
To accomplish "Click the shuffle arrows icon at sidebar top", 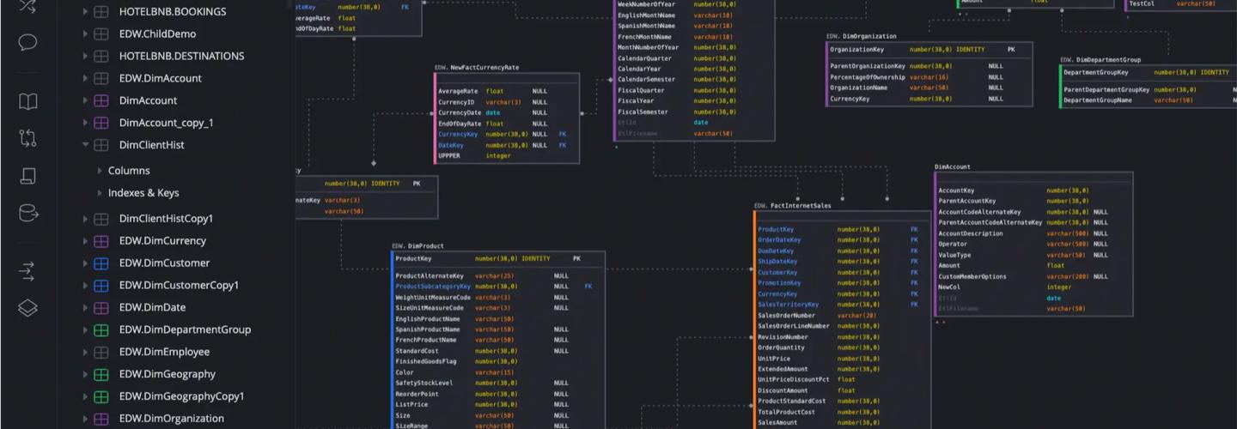I will coord(27,7).
